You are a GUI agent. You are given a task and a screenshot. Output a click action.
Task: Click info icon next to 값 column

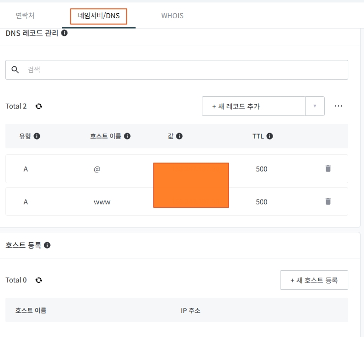[179, 136]
